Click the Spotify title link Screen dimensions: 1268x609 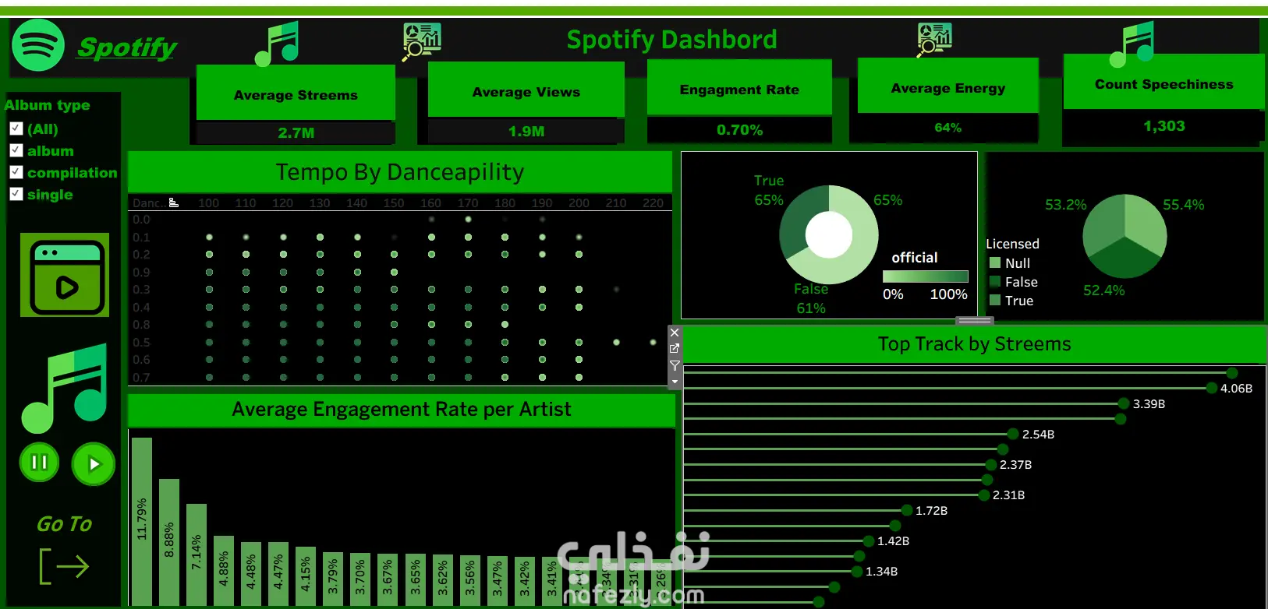coord(128,48)
